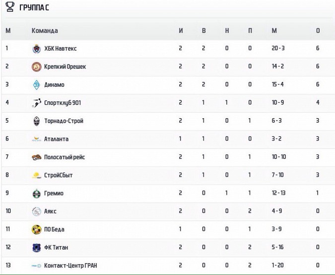The height and width of the screenshot is (275, 335).
Task: Click the Аякс team logo
Action: point(37,211)
